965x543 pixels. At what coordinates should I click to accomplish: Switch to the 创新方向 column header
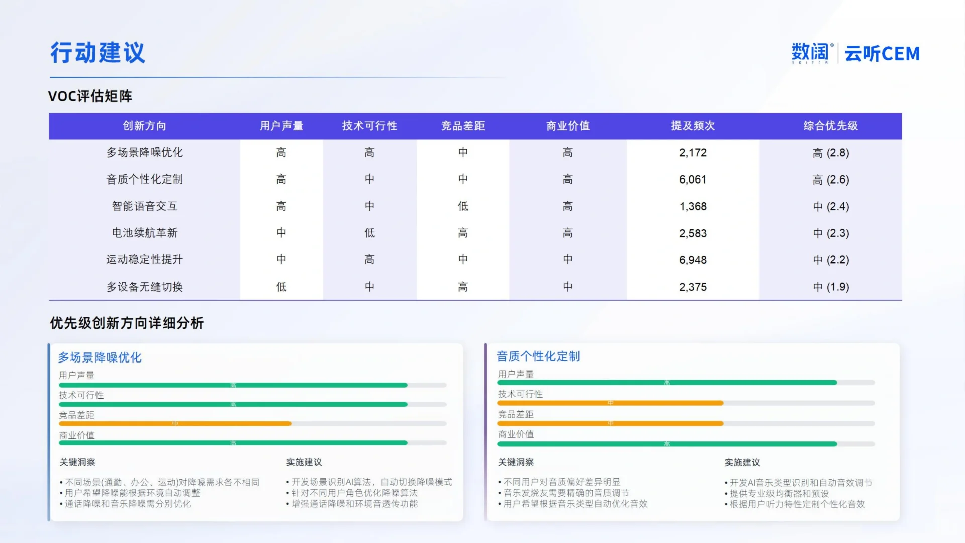[144, 126]
